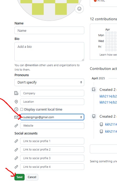The height and width of the screenshot is (187, 117).
Task: Click link icon for social profile 1
Action: 16,141
